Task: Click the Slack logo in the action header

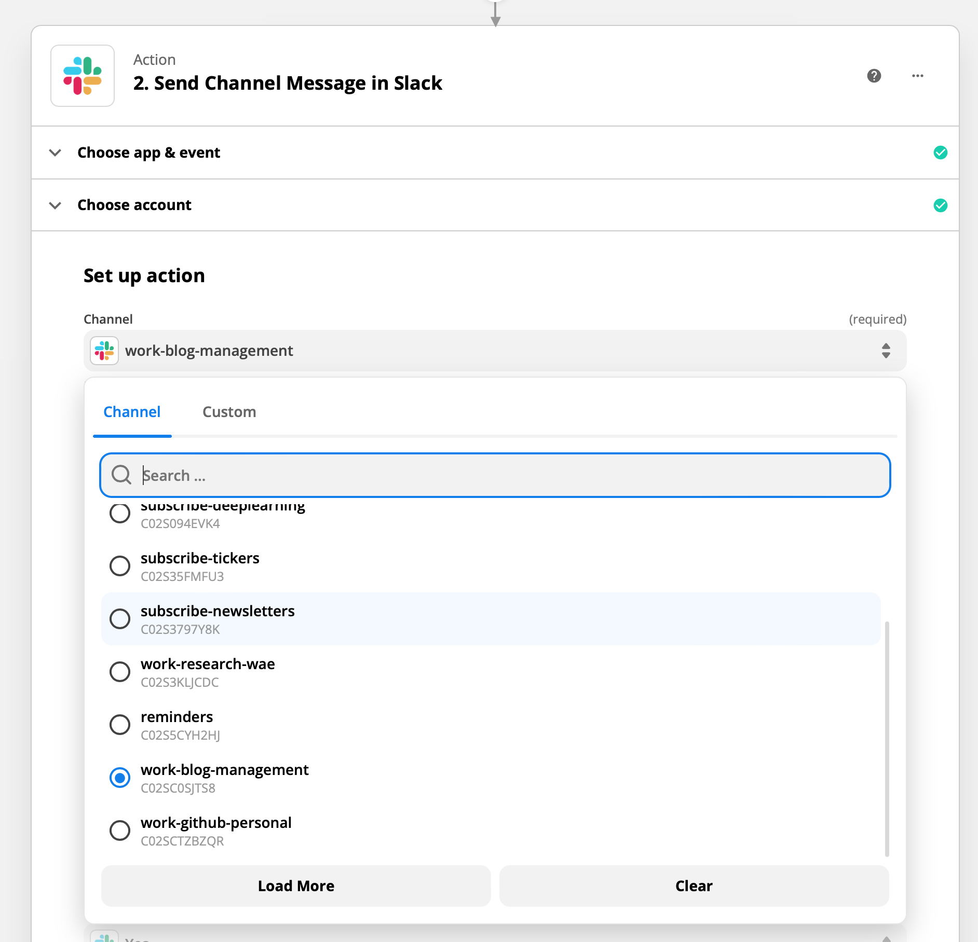Action: tap(83, 76)
